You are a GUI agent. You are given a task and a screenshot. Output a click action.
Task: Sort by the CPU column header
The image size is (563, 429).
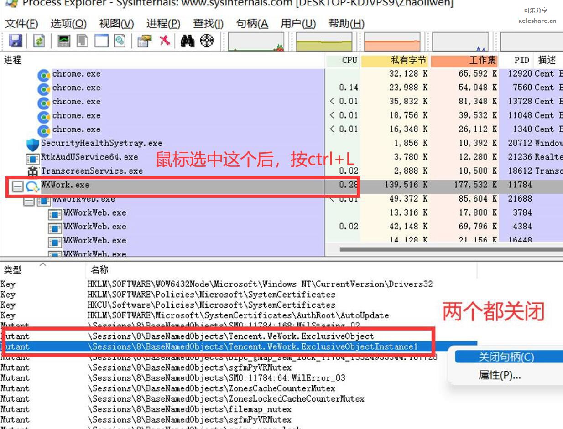click(343, 60)
